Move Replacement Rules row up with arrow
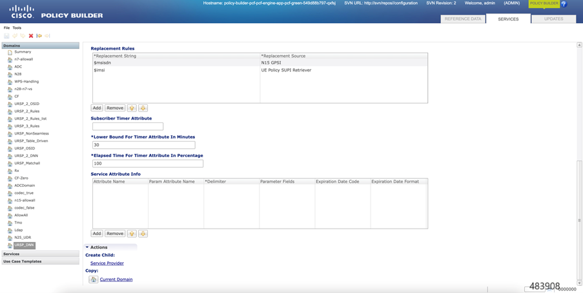Screen dimensions: 583x293 (132, 108)
